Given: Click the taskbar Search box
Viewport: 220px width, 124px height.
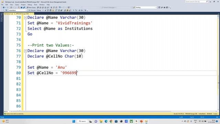Looking at the screenshot, I should pos(82,121).
